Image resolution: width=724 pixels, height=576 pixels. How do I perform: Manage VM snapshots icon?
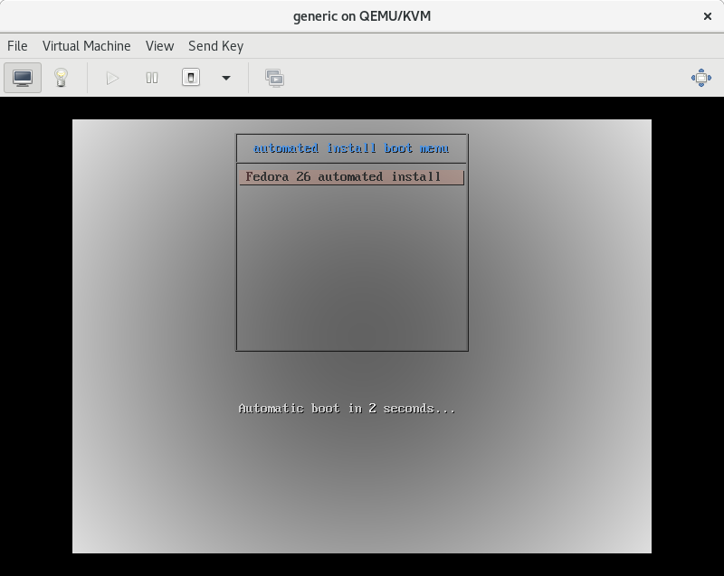pyautogui.click(x=275, y=78)
